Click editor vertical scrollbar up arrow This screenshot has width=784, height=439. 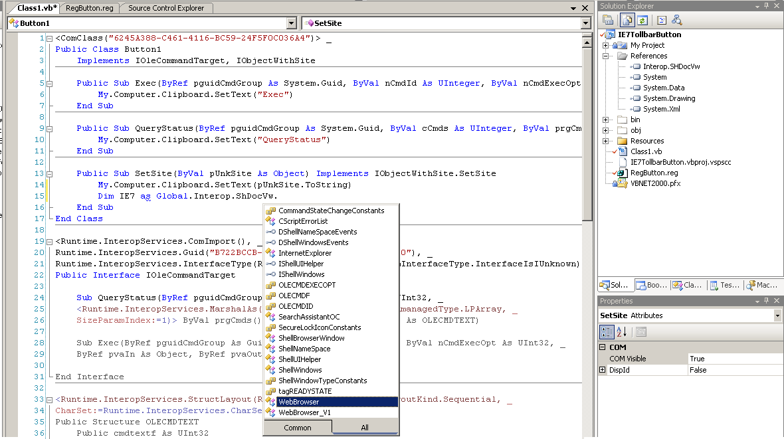587,43
